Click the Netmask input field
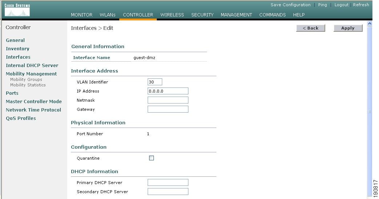 pos(168,100)
